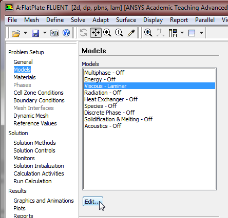Screen dimensions: 228x218
Task: Select Viscous - Laminar model entry
Action: tap(149, 86)
